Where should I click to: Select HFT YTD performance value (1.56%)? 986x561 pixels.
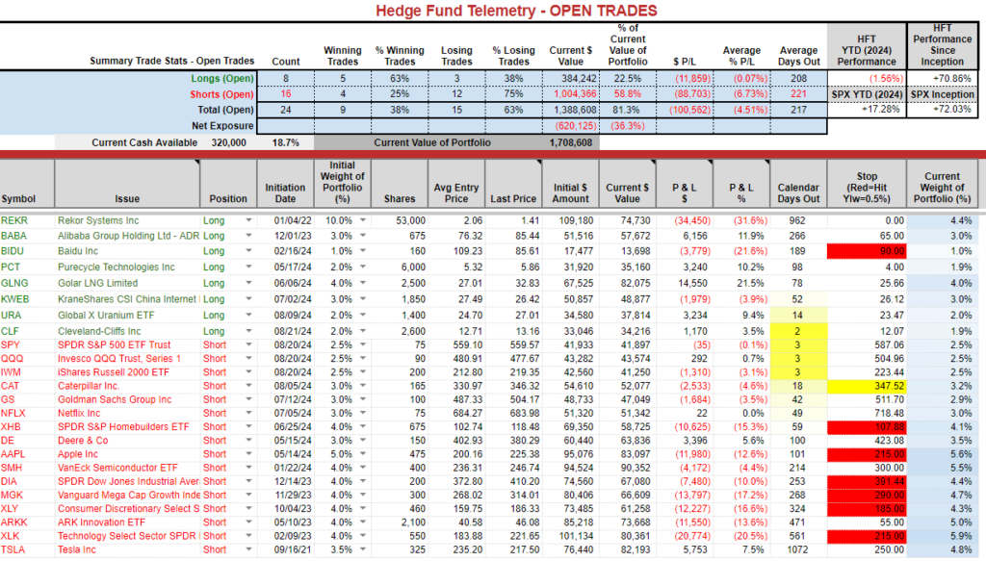867,79
